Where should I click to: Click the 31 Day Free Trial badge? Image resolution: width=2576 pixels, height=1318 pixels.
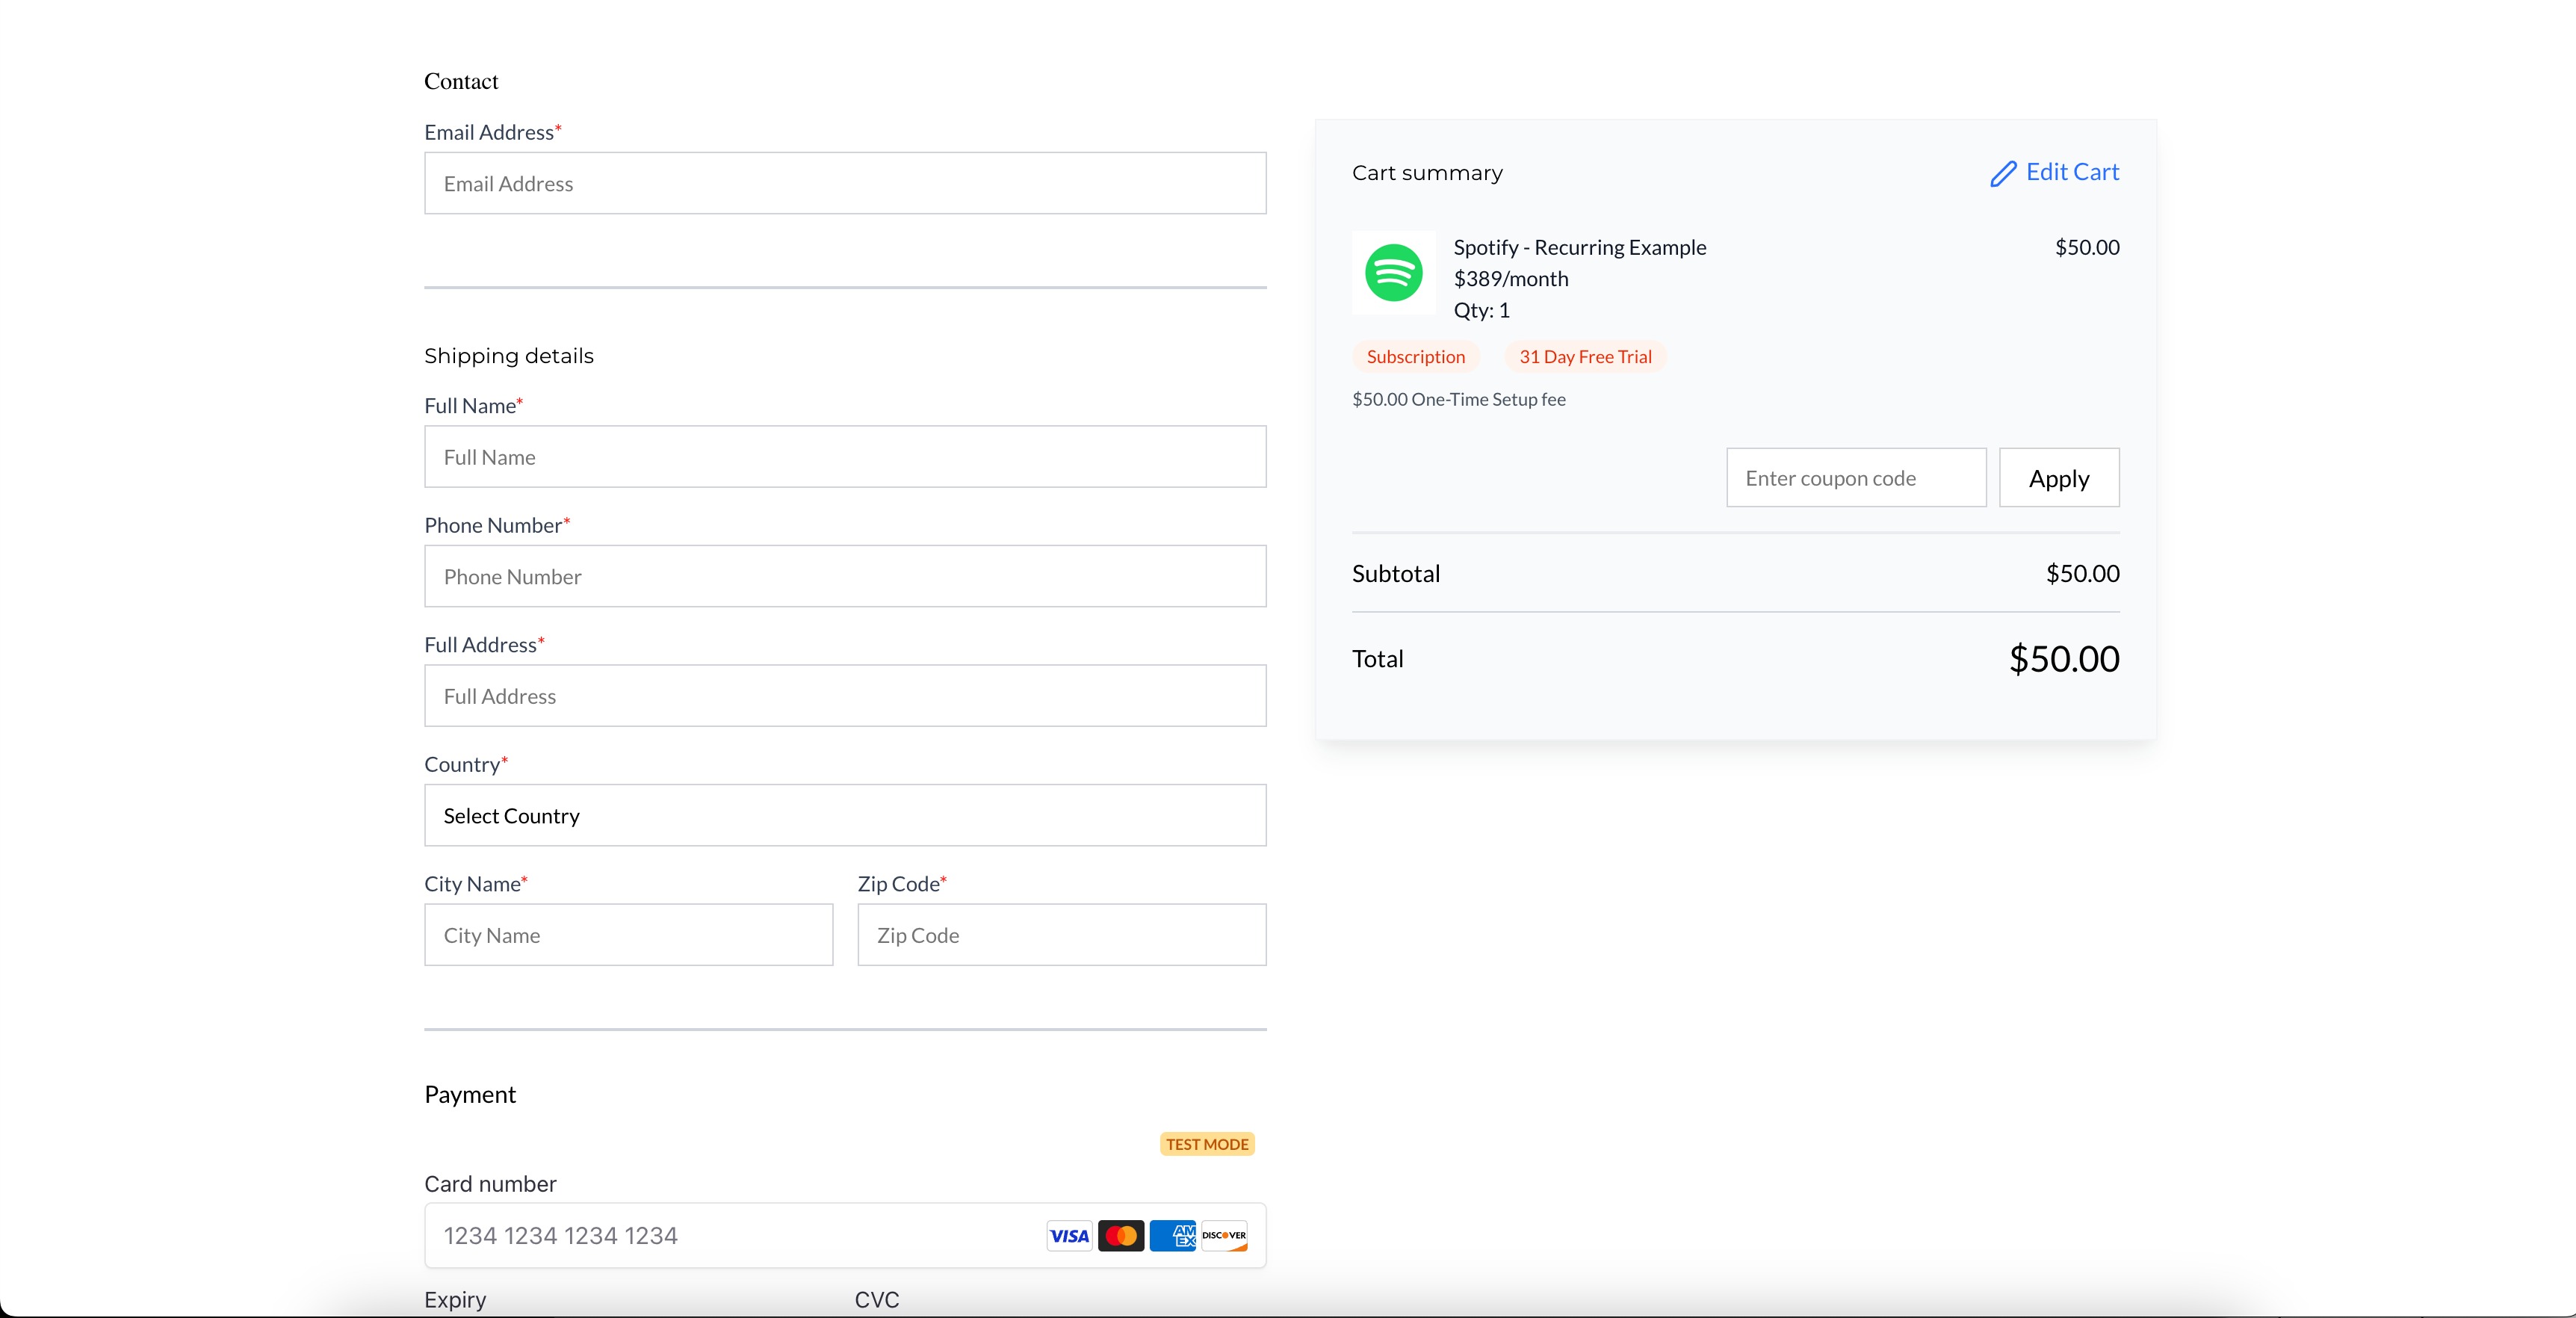(x=1585, y=357)
